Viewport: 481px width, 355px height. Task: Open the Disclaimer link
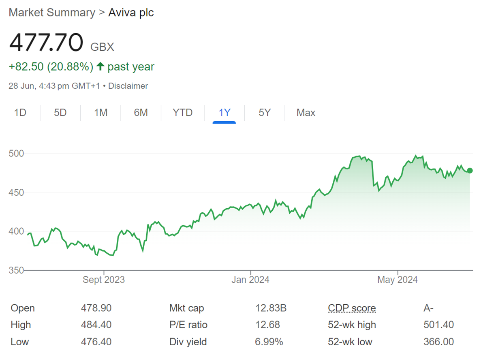[x=128, y=86]
